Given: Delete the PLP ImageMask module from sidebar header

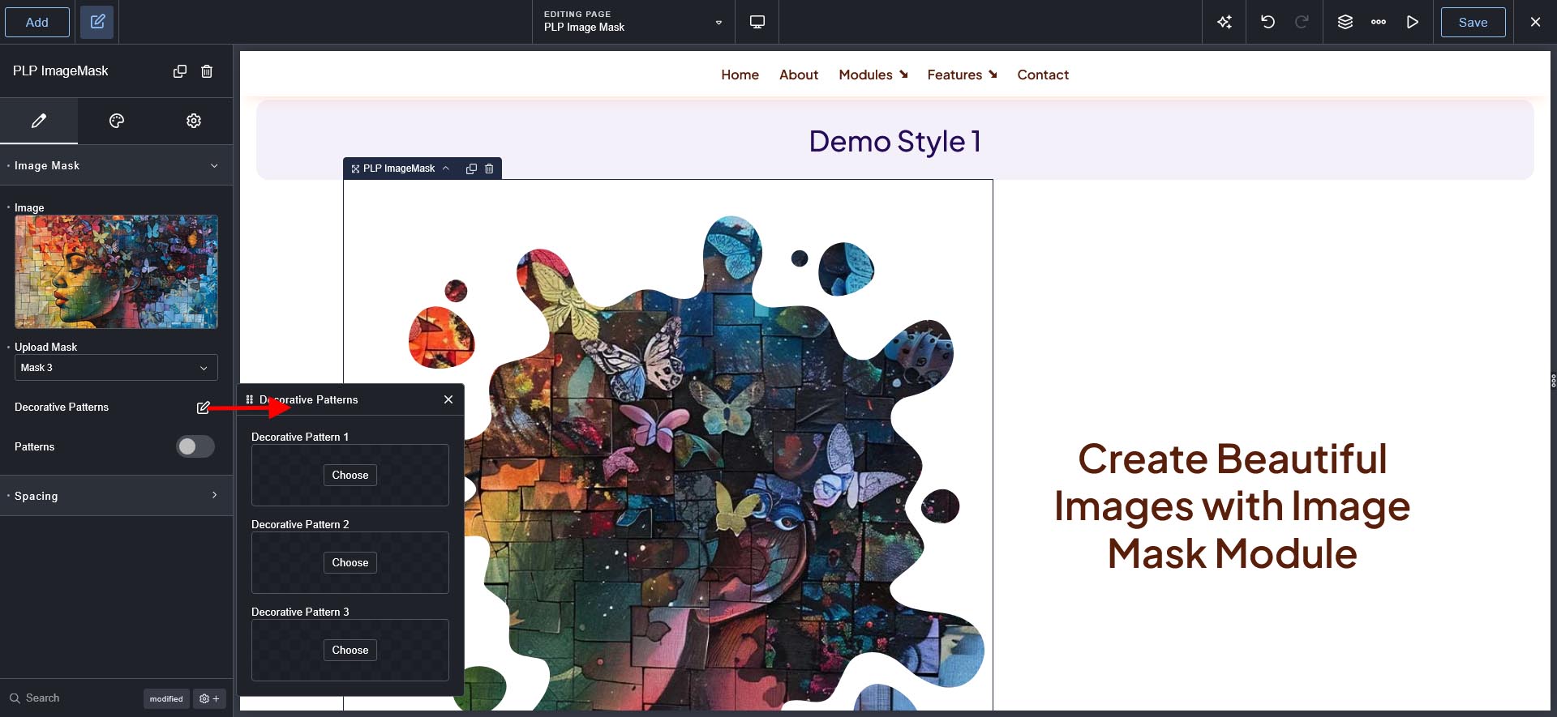Looking at the screenshot, I should click(207, 71).
